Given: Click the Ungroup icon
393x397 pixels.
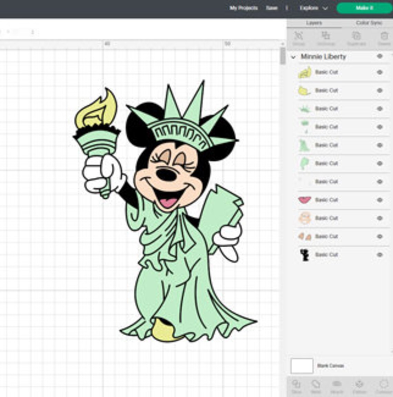Looking at the screenshot, I should [x=326, y=38].
